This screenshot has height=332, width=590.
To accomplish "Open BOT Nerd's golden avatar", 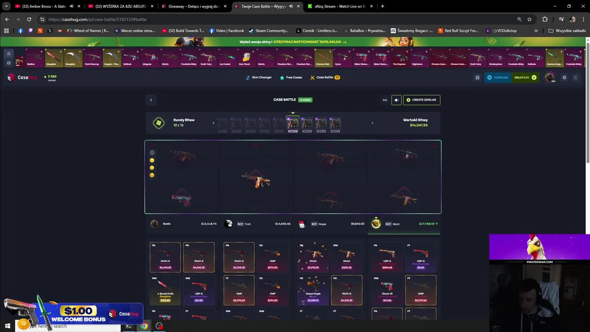I will [376, 224].
